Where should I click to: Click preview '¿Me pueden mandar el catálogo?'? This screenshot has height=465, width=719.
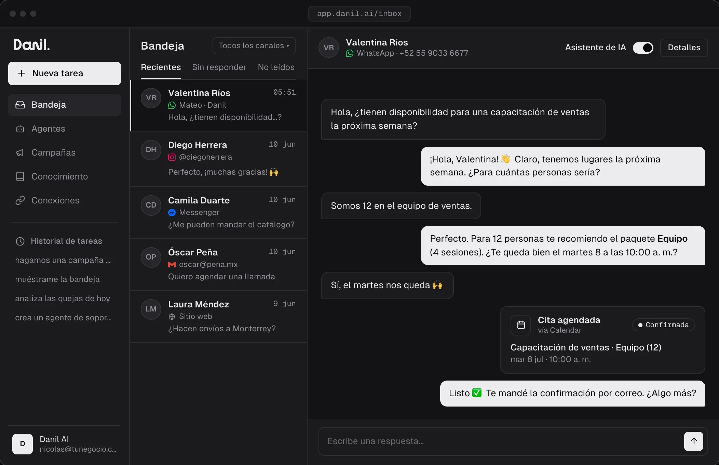click(231, 225)
